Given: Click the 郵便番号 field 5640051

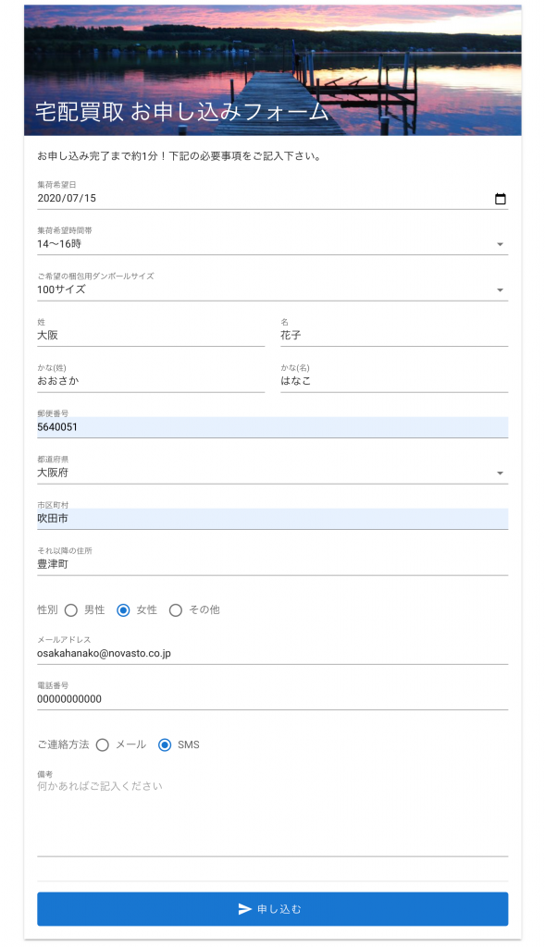Looking at the screenshot, I should coord(272,427).
